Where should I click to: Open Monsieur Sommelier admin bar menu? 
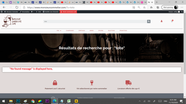coord(11,12)
